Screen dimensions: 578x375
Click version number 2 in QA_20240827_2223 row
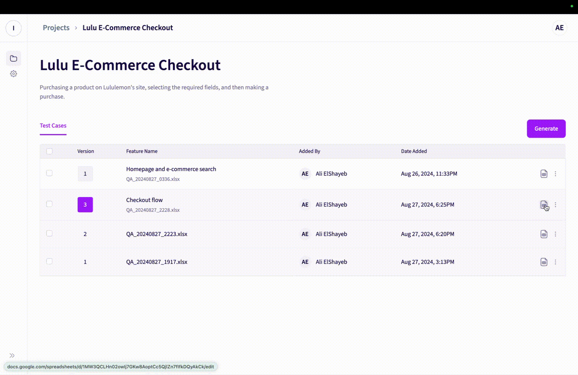point(85,234)
